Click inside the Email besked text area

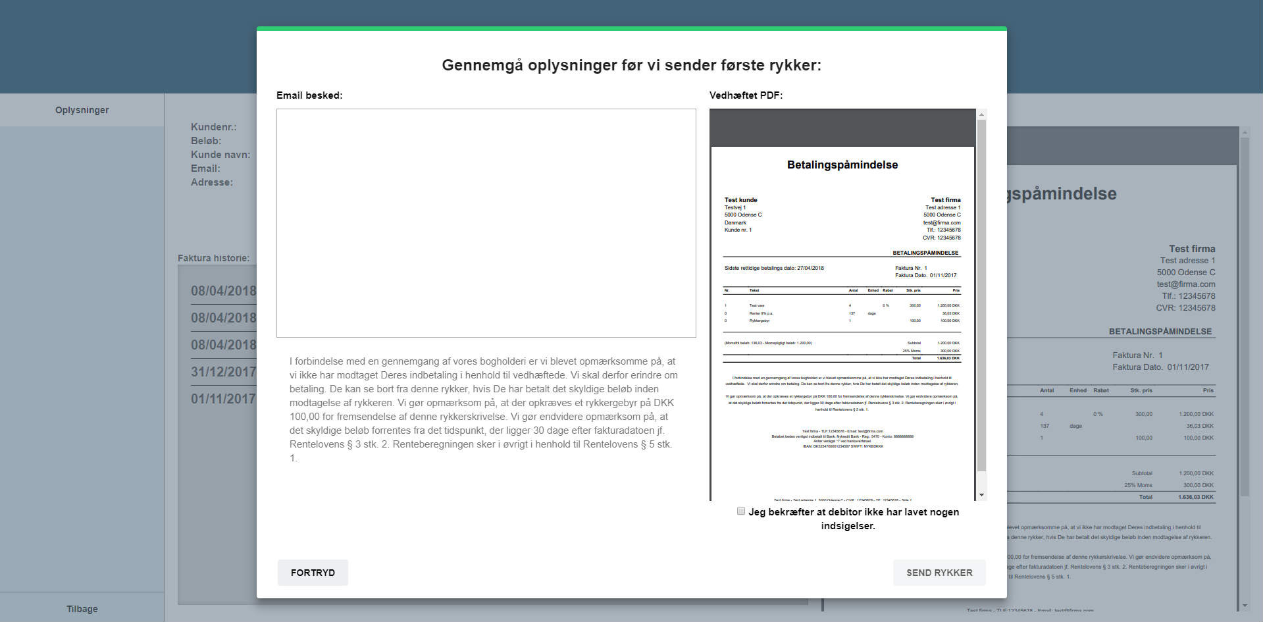coord(486,224)
